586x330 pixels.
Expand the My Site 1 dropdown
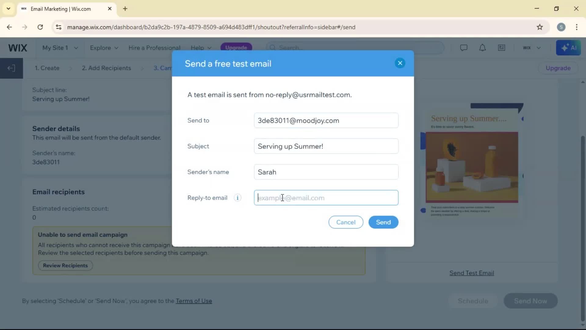click(60, 48)
